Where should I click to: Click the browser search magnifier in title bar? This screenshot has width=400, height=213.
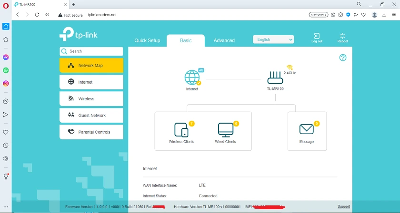[359, 4]
